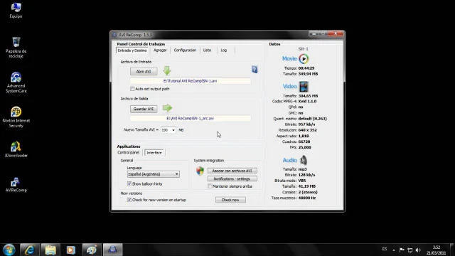The height and width of the screenshot is (256, 455).
Task: Click the green down arrow open icon
Action: click(167, 71)
